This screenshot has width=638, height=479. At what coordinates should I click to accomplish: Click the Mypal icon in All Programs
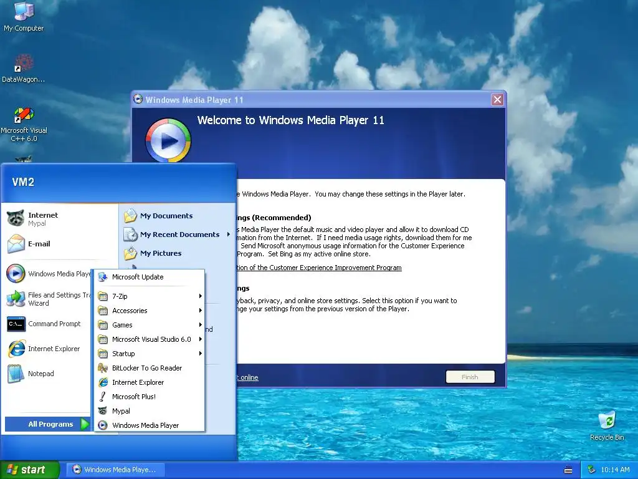[103, 410]
